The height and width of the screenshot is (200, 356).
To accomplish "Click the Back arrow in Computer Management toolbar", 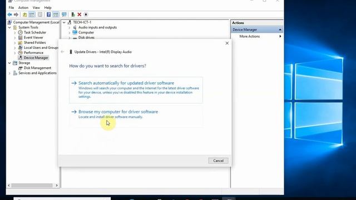I will (x=9, y=14).
